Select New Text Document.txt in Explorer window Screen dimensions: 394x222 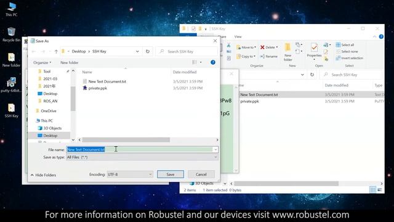point(259,94)
